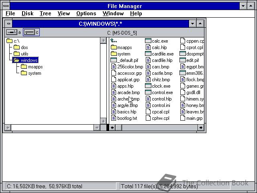Viewport: 257px width, 193px height.
Task: Open the Help menu
Action: coord(136,13)
